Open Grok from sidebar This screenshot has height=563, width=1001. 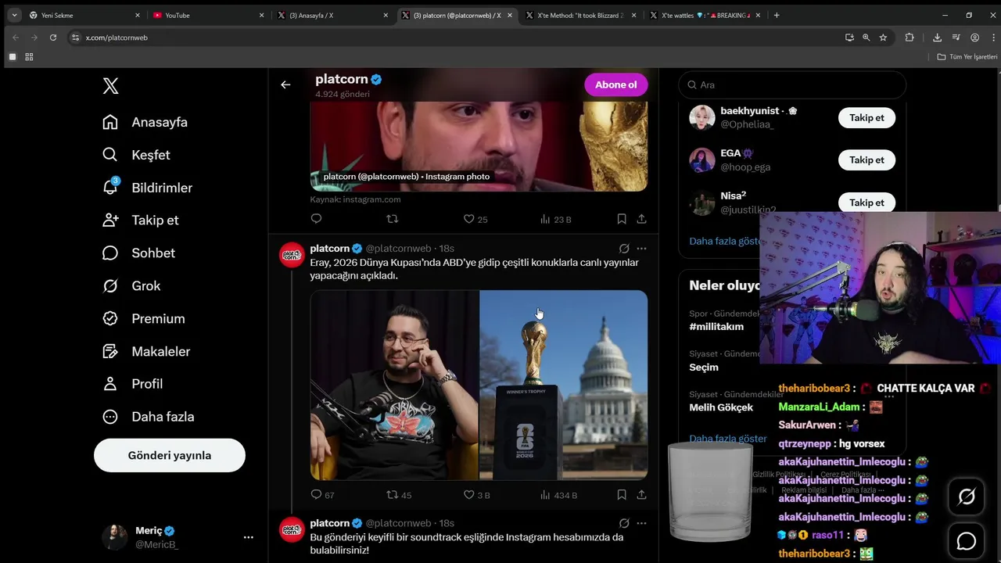(x=132, y=285)
